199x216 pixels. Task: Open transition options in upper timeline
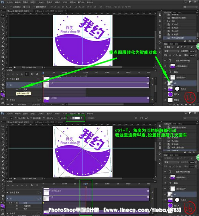coord(37,74)
